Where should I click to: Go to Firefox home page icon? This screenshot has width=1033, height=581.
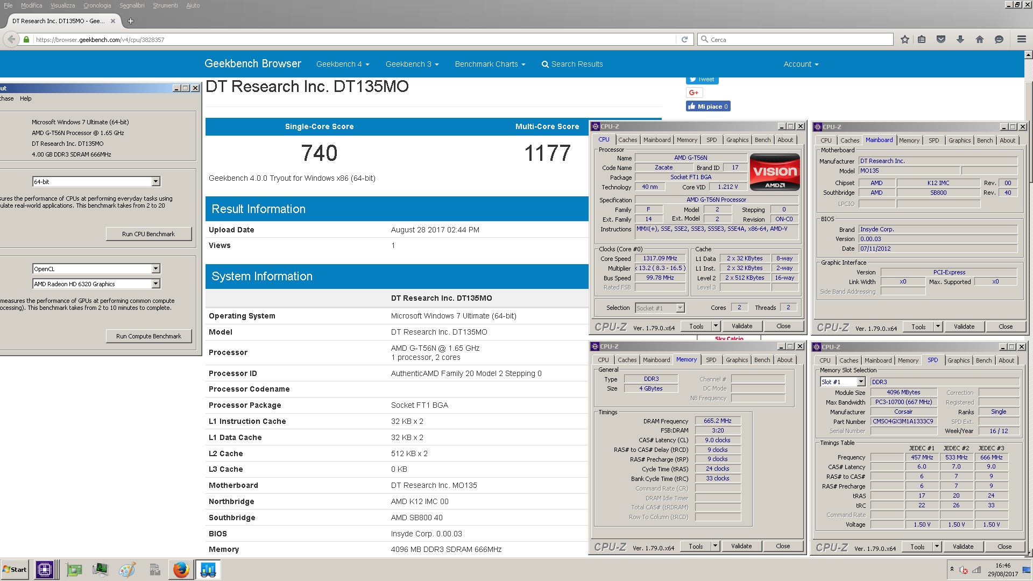pos(980,40)
